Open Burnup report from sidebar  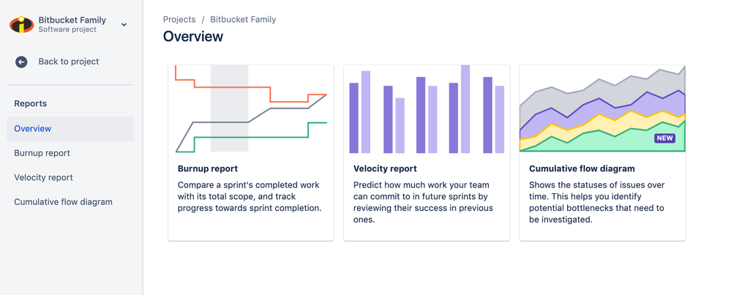pos(42,153)
